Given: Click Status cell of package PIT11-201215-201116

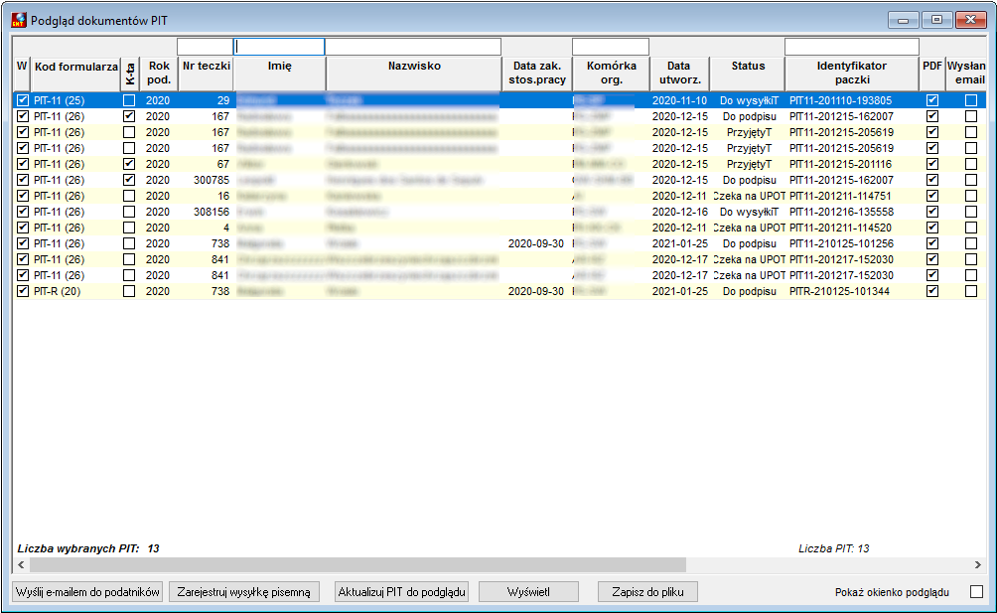Looking at the screenshot, I should click(749, 164).
